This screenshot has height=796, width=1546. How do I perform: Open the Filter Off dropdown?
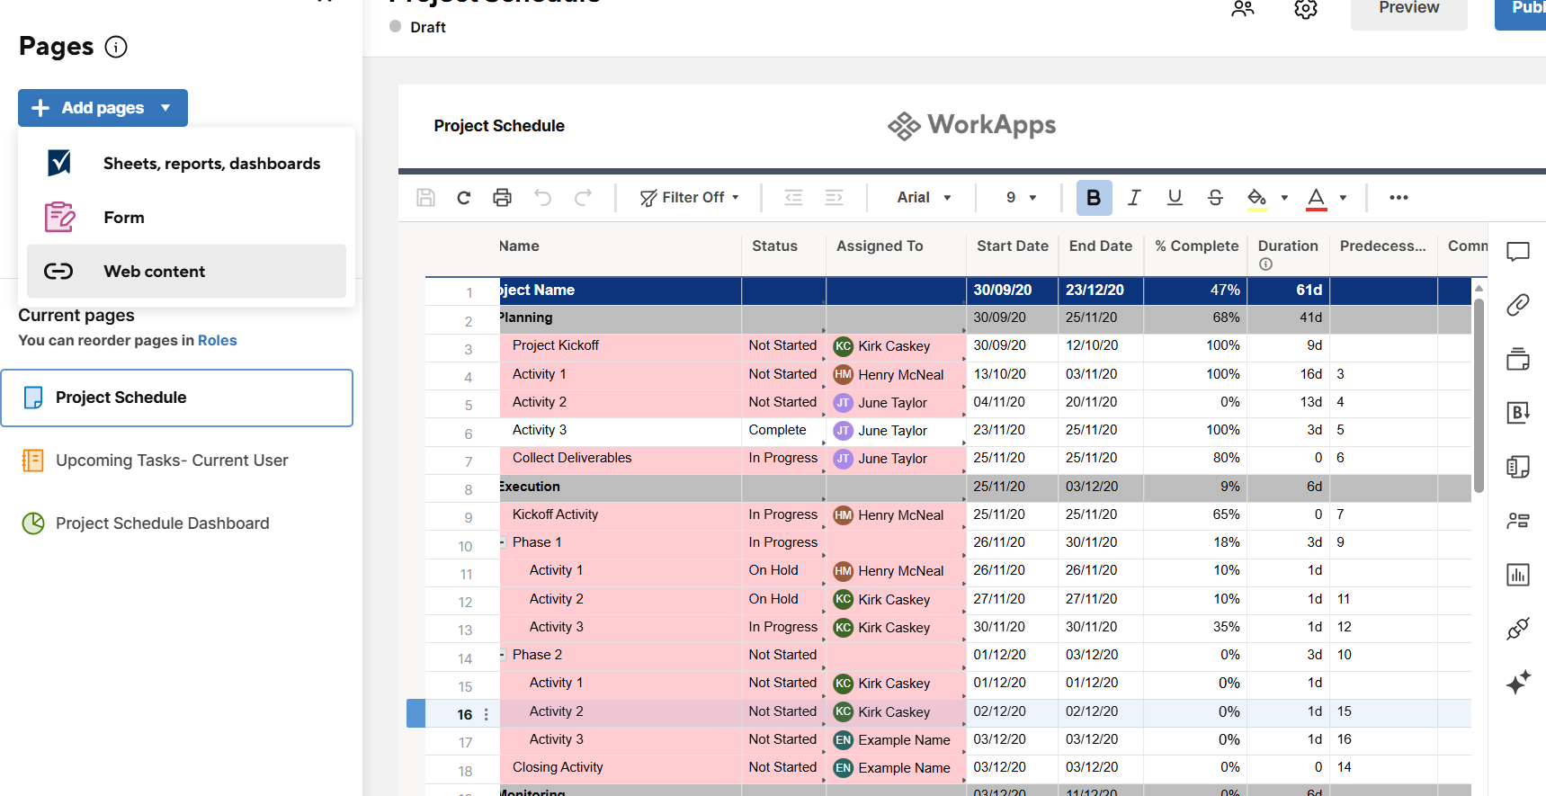tap(690, 198)
